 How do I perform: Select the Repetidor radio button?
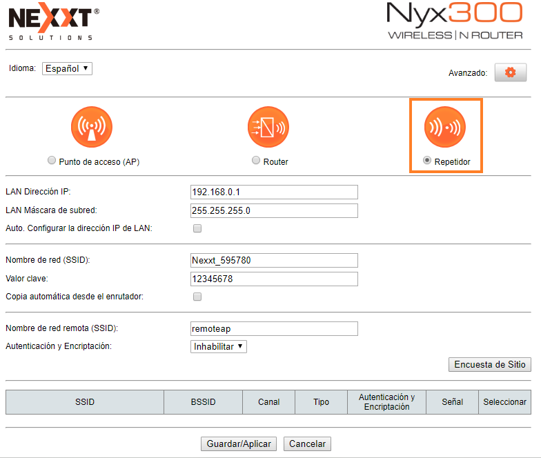(x=427, y=160)
